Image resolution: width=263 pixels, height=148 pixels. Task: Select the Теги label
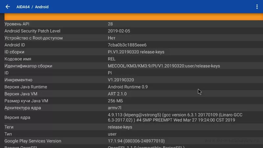pos(9,127)
